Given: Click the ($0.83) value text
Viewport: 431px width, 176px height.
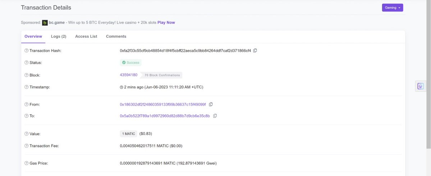Looking at the screenshot, I should (x=146, y=134).
